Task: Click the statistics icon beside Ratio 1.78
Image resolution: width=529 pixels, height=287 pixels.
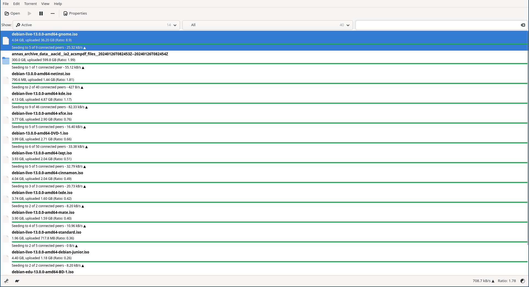Action: pyautogui.click(x=523, y=281)
